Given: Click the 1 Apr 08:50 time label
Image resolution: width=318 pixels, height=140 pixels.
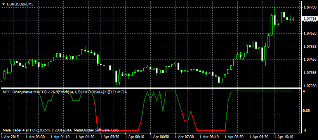Looking at the screenshot, I should [x=234, y=137].
